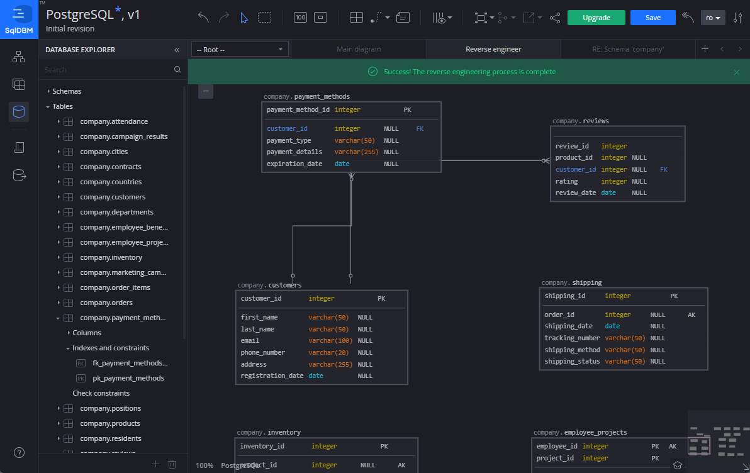Click the email column in customers table

click(250, 340)
